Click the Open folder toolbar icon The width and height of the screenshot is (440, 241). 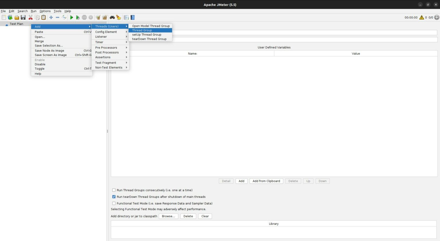(17, 17)
